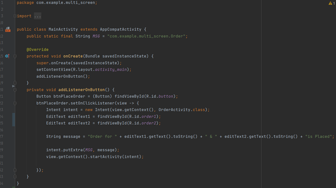Click the blue change marker beside the editText lines
This screenshot has height=188, width=336.
point(13,120)
